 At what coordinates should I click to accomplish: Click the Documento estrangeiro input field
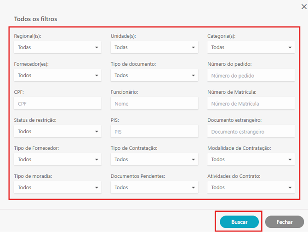click(251, 131)
